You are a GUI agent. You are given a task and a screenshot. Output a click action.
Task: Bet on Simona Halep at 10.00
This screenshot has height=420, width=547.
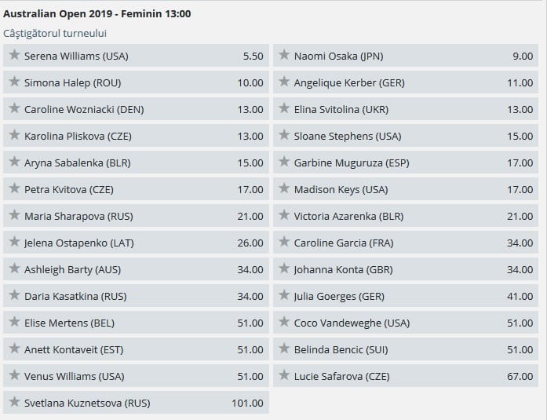tap(251, 83)
